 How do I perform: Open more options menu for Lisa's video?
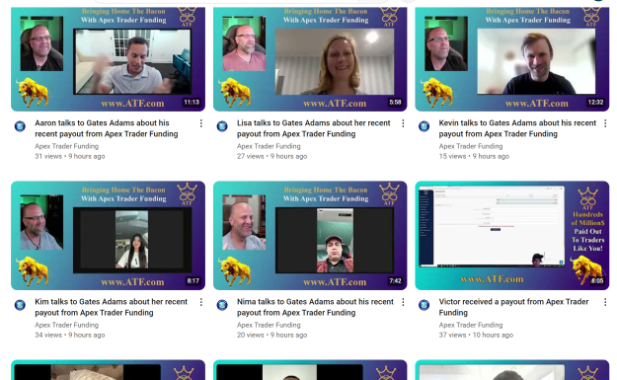pos(403,123)
